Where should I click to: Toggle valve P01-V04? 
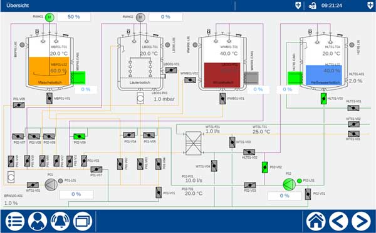(x=129, y=135)
